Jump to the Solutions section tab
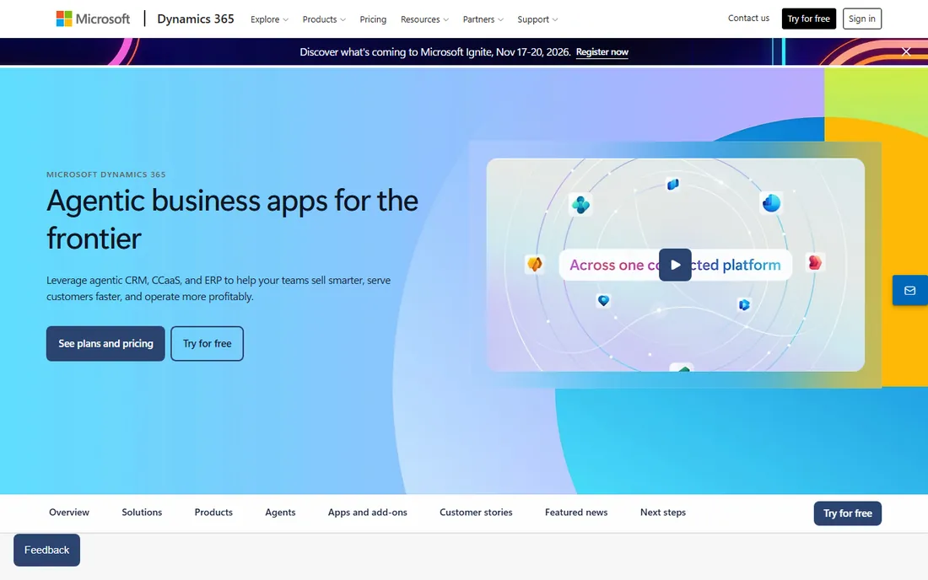Image resolution: width=928 pixels, height=580 pixels. tap(142, 513)
